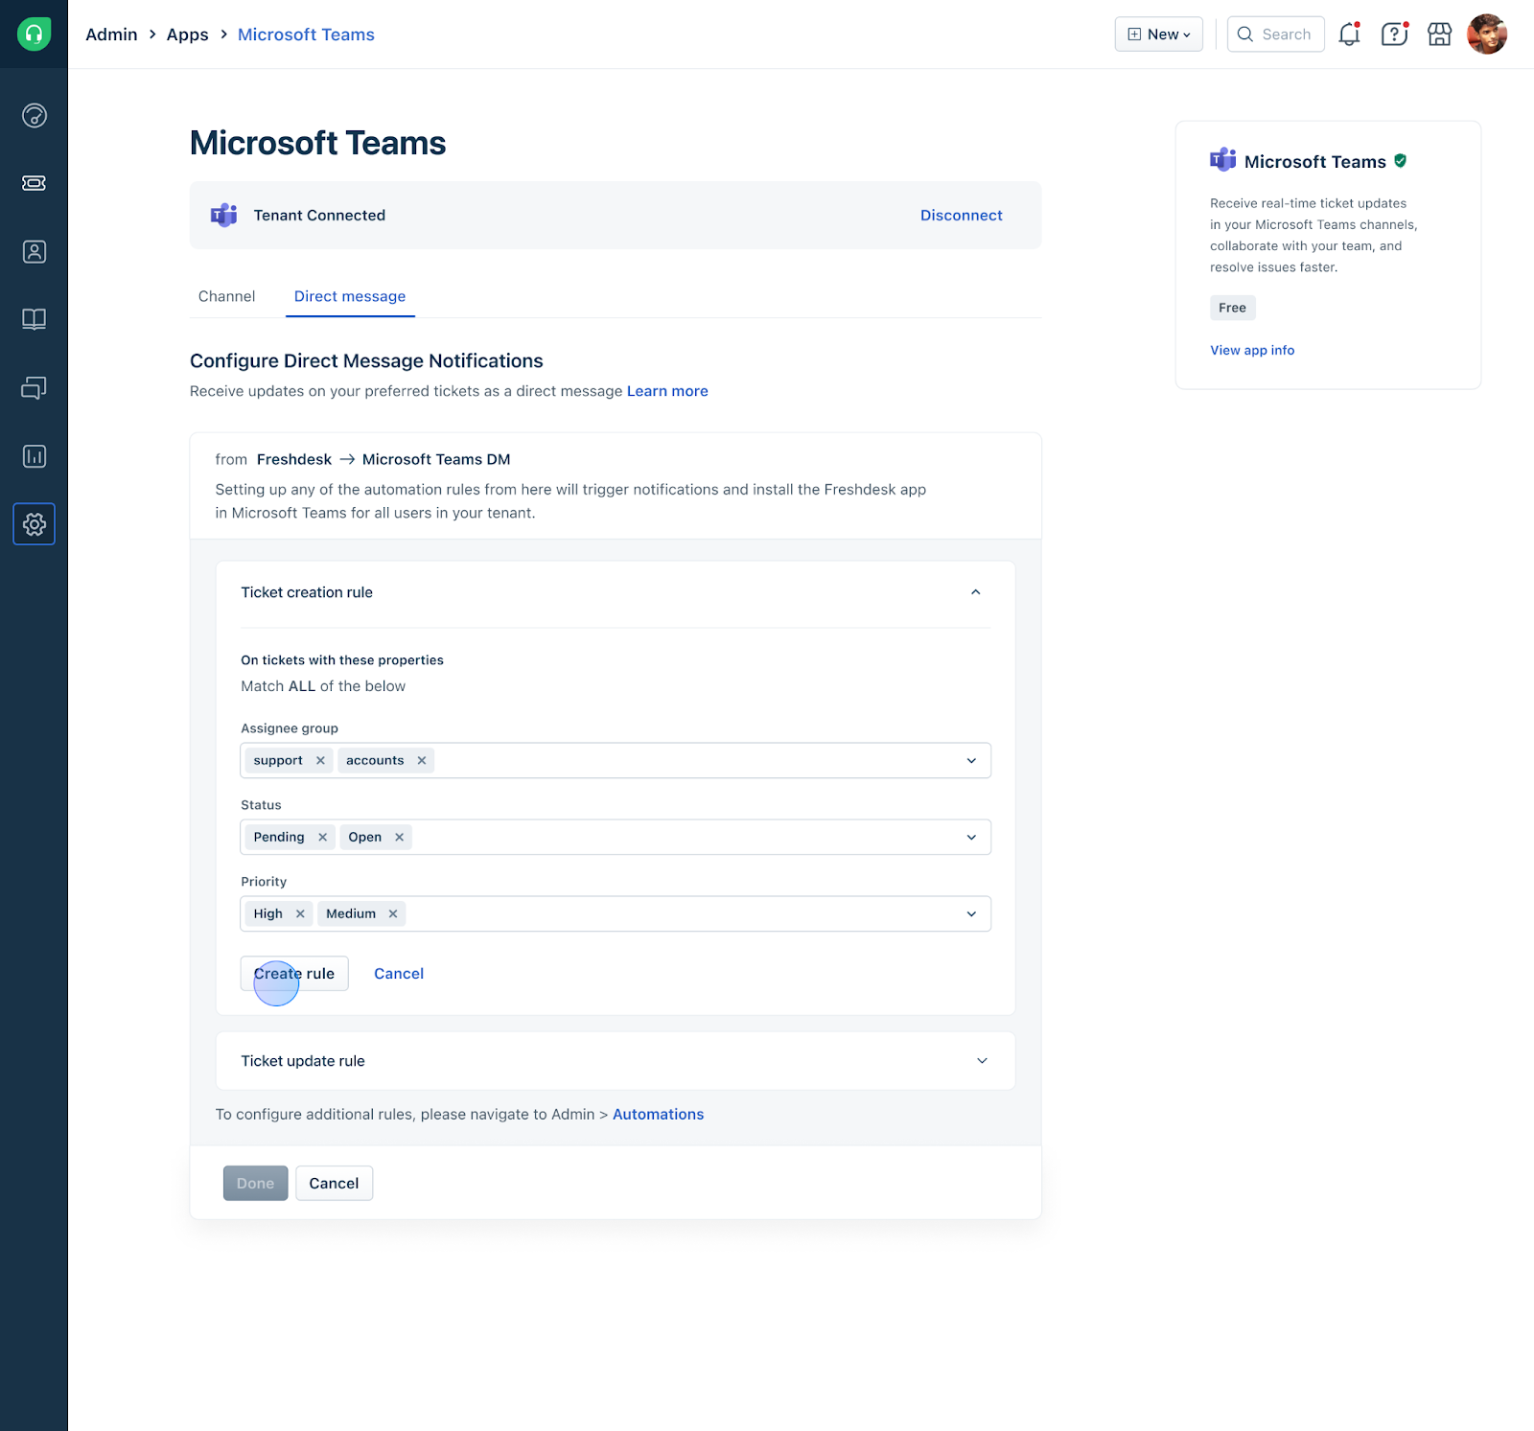Open the New dropdown button
This screenshot has height=1431, width=1534.
tap(1158, 35)
